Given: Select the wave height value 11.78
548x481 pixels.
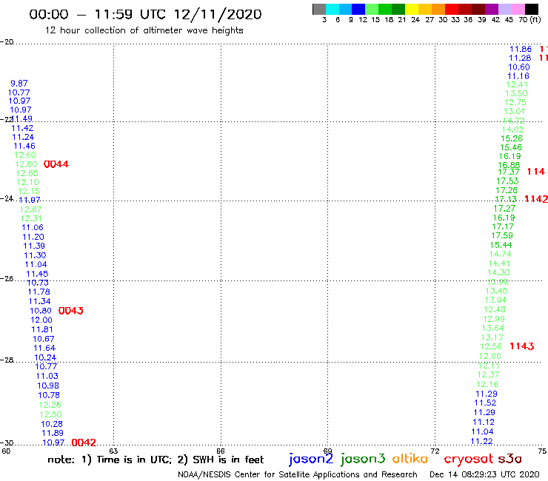Looking at the screenshot, I should (x=39, y=292).
